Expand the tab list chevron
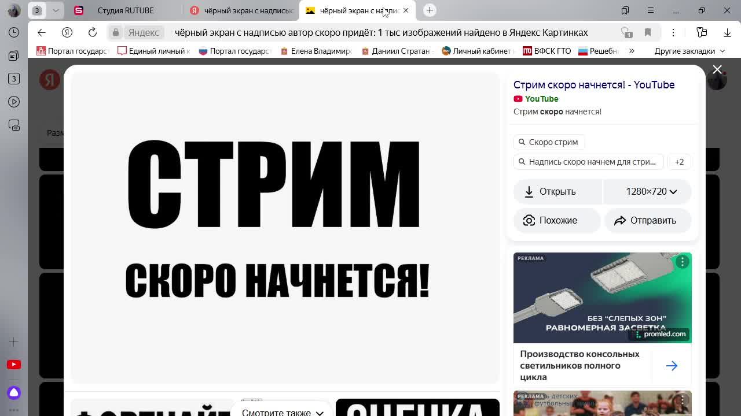Screen dimensions: 741x416 pyautogui.click(x=56, y=10)
